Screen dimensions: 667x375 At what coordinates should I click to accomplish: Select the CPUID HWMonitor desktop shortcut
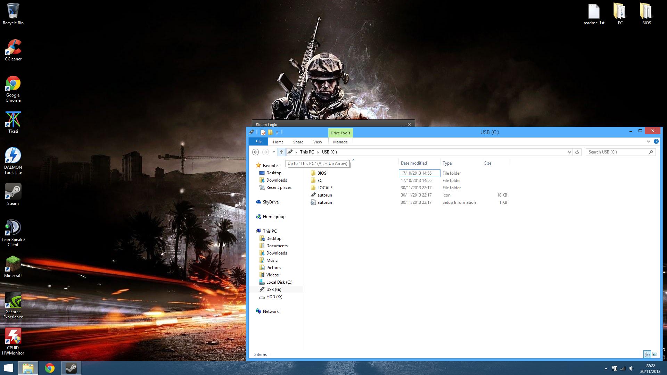coord(13,342)
